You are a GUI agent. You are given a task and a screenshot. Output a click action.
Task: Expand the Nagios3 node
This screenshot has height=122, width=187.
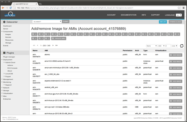click(4, 85)
